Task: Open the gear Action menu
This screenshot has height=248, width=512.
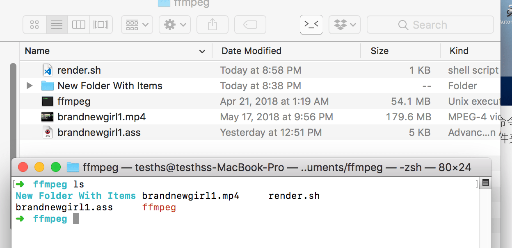Action: 174,25
